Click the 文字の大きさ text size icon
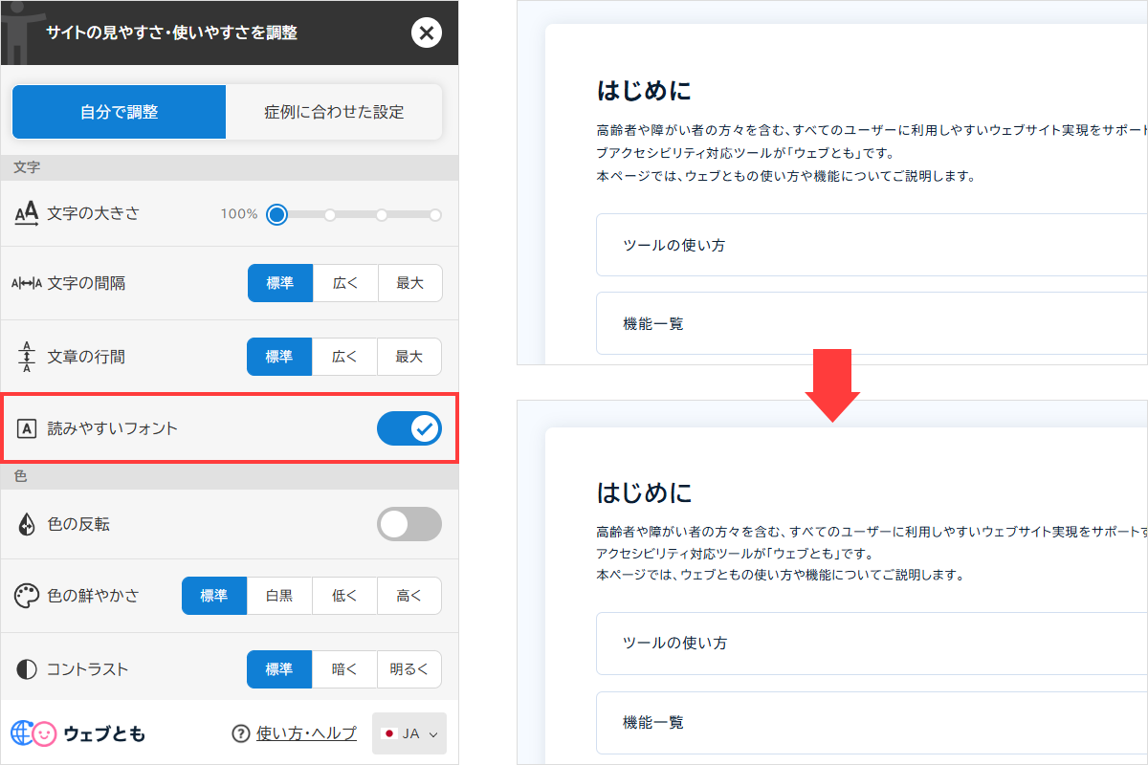This screenshot has height=765, width=1148. 27,213
